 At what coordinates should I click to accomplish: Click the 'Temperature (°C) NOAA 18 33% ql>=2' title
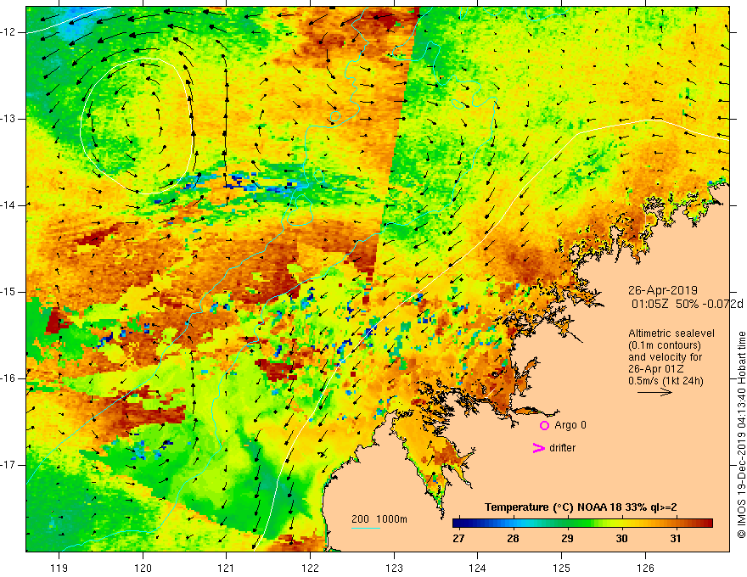(581, 507)
